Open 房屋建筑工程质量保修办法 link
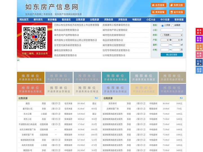Screen dimensions: 203x152 click(116, 25)
